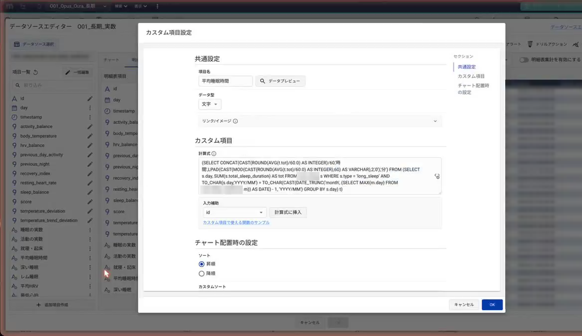Select 就寝・起床 in the field list

tap(31, 248)
